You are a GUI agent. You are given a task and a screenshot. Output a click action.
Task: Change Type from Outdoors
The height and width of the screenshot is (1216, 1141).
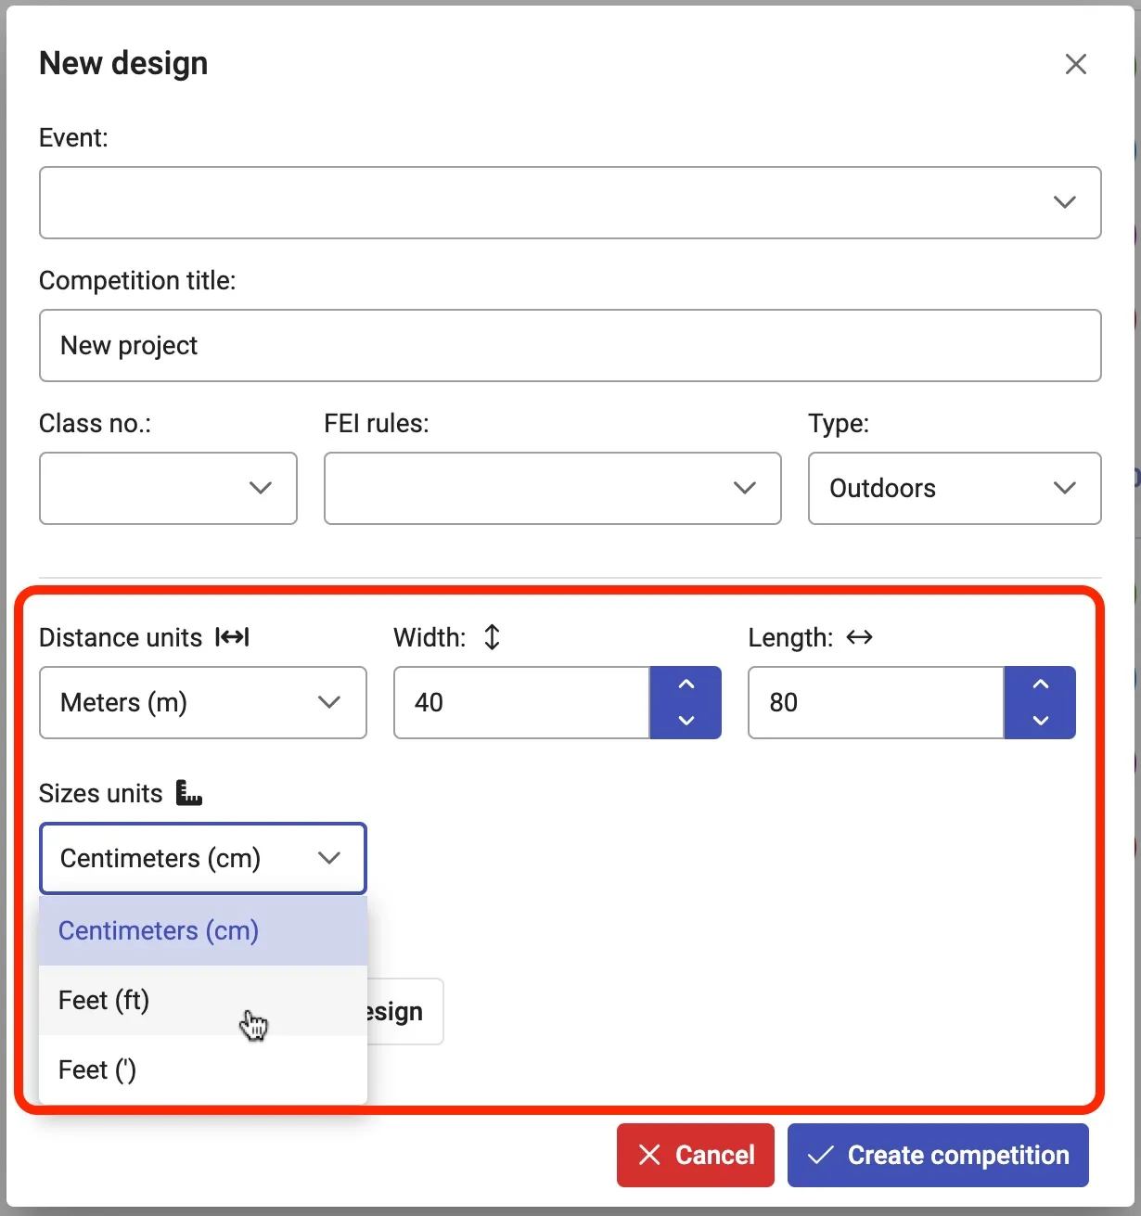(954, 488)
